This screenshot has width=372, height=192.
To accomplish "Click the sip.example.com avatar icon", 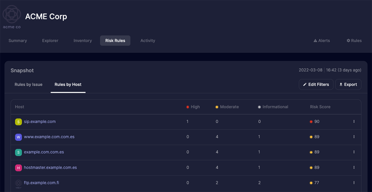I will pyautogui.click(x=19, y=122).
